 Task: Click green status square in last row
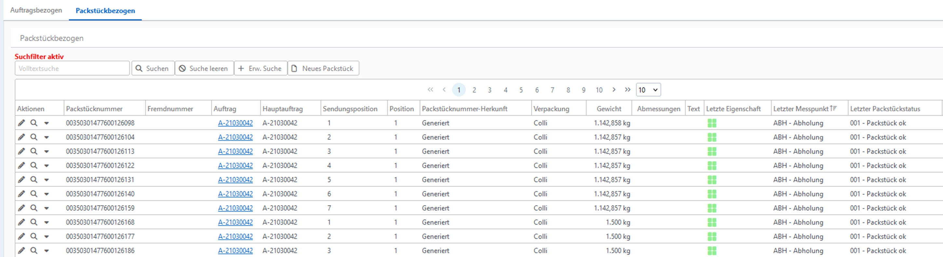(712, 251)
